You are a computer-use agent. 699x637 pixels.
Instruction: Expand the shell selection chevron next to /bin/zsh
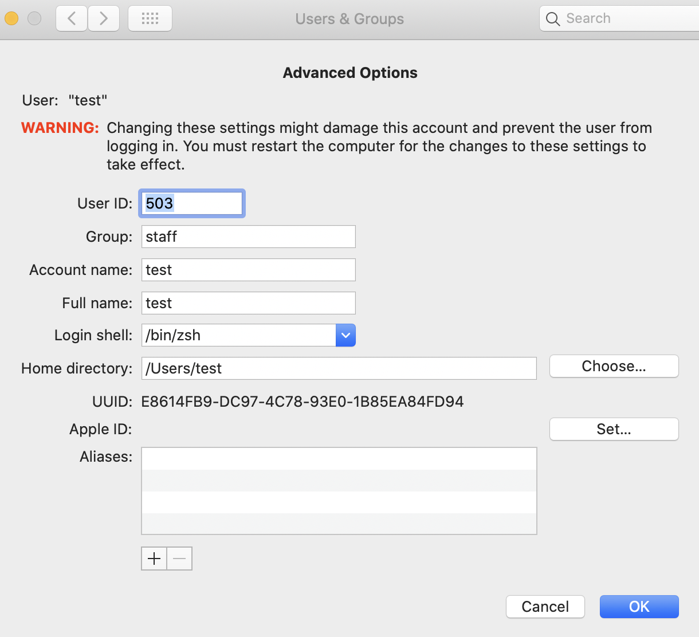tap(345, 335)
